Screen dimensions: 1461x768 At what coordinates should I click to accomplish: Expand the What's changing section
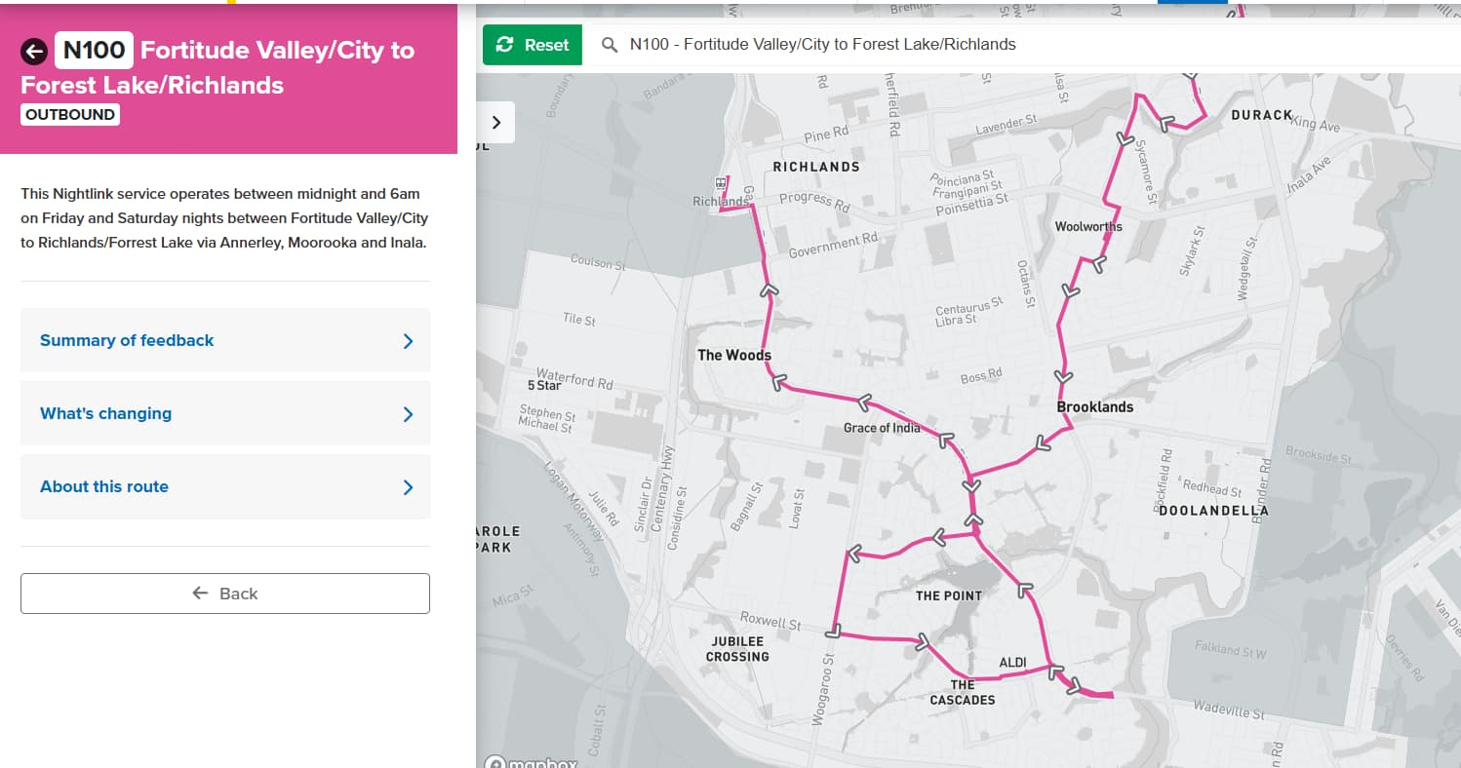coord(225,413)
